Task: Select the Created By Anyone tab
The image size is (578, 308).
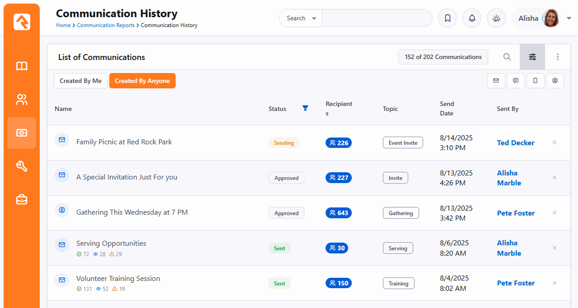Action: click(142, 81)
